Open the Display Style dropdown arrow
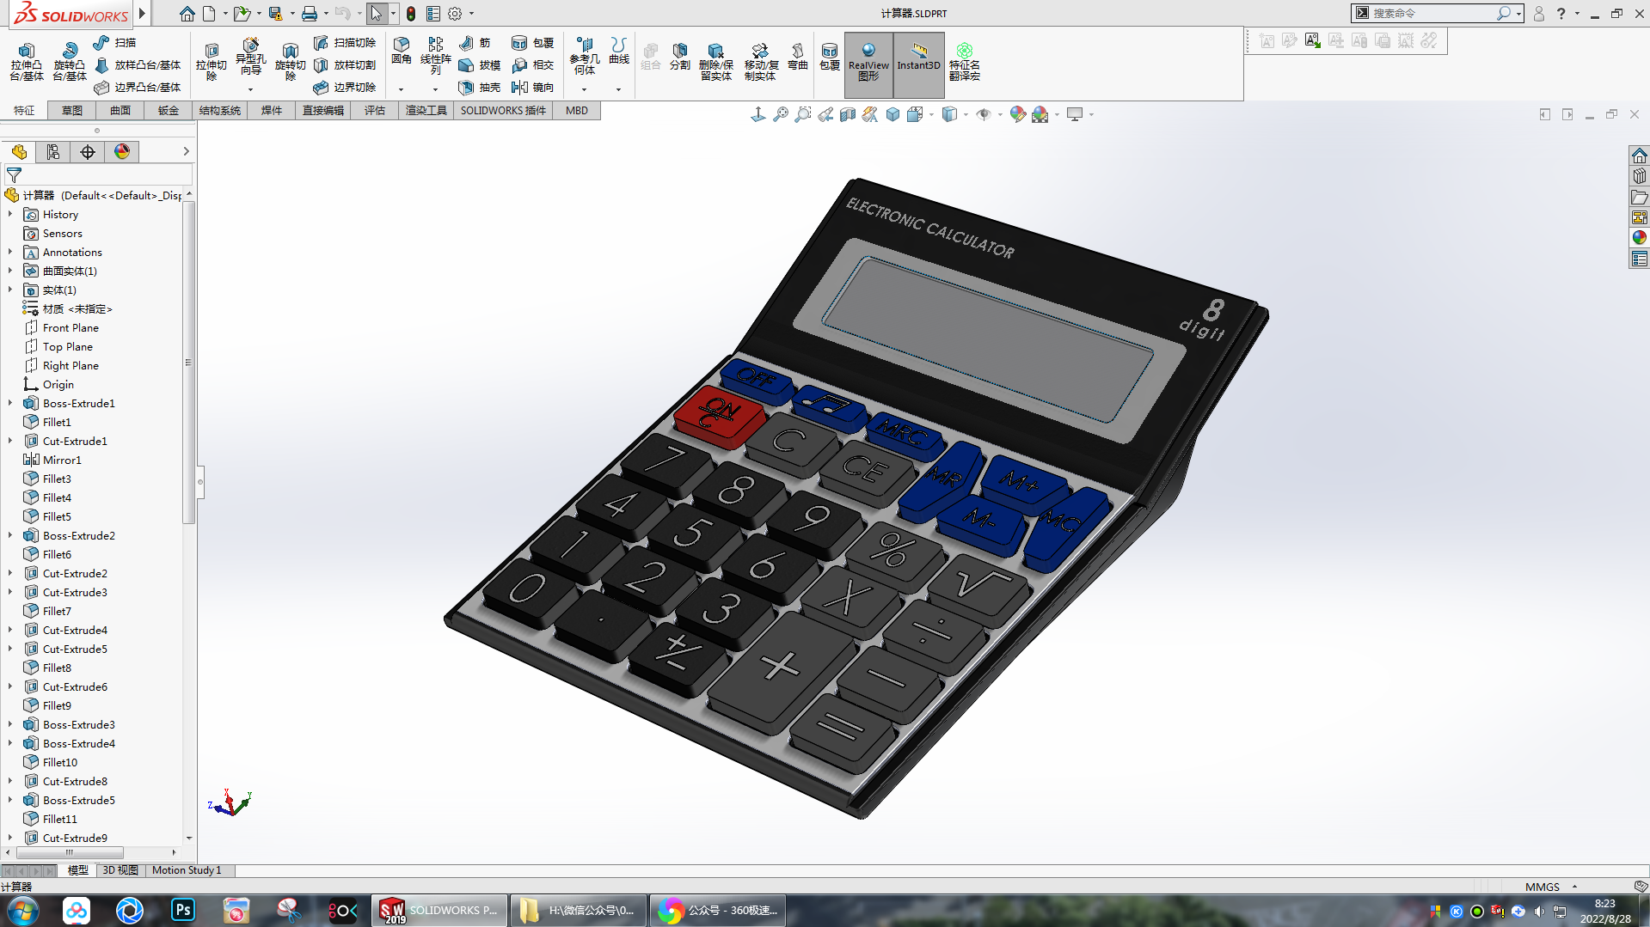Screen dimensions: 1650x927 click(x=965, y=114)
